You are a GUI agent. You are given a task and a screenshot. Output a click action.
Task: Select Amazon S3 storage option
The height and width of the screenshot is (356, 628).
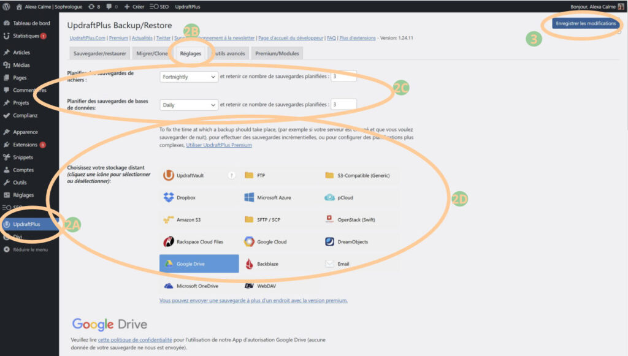199,219
